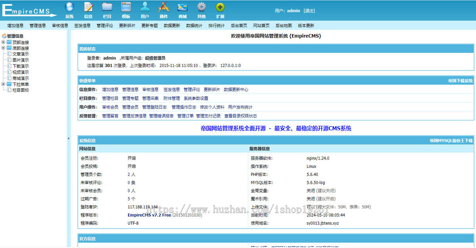Select 更新碎片 in the top submenu

pyautogui.click(x=127, y=26)
